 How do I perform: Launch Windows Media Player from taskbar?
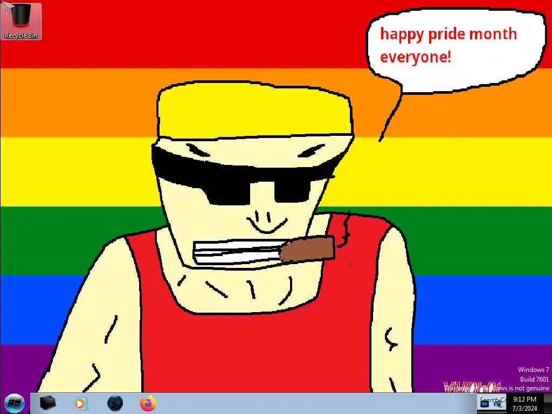80,403
